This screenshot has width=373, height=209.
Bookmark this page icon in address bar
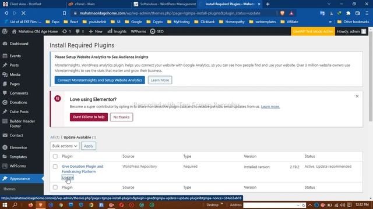(x=64, y=13)
